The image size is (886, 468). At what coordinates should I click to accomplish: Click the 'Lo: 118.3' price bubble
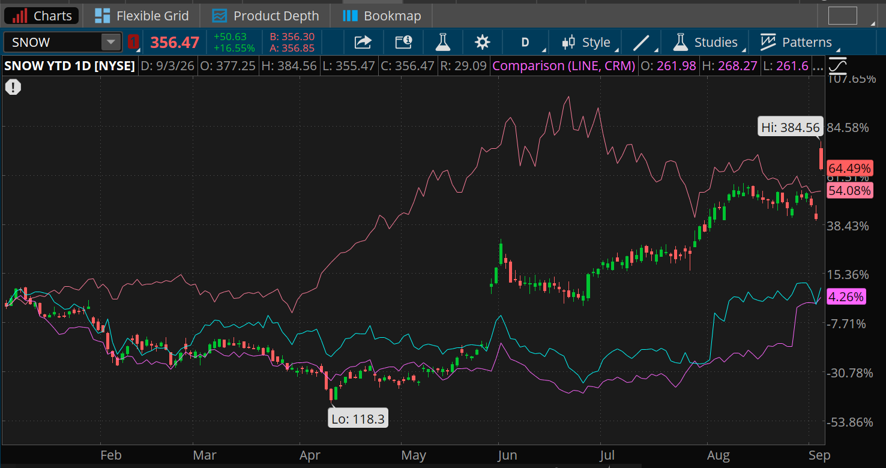[x=358, y=419]
